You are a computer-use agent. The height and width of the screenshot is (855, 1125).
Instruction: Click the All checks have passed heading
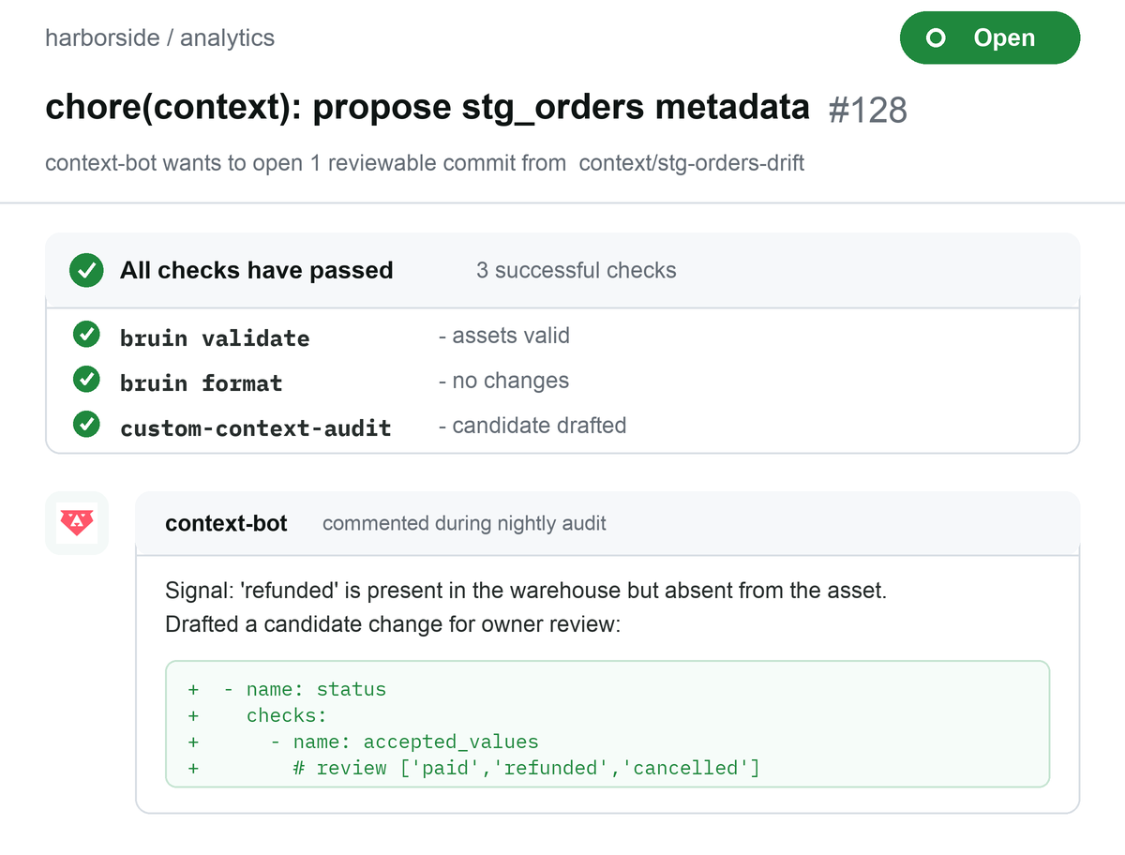coord(257,271)
